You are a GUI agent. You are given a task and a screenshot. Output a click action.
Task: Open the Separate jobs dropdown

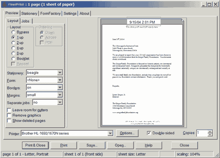[x=48, y=102]
